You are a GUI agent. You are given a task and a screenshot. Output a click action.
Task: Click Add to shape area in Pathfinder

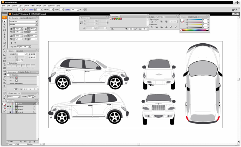152,22
